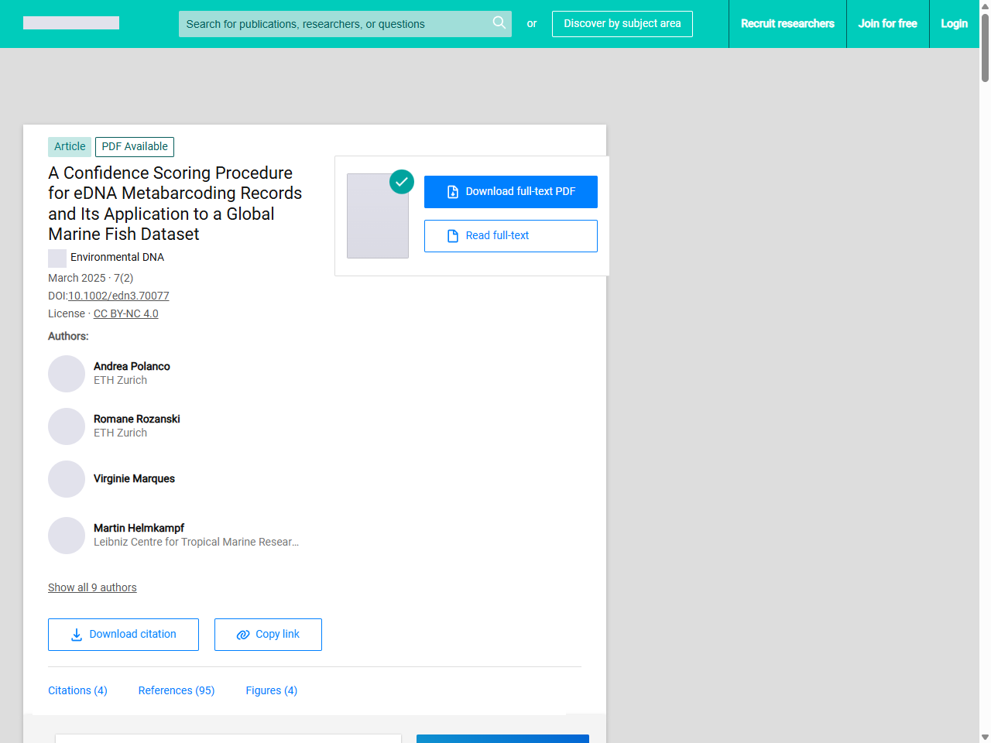Open the CC BY-NC 4.0 license link

tap(126, 313)
